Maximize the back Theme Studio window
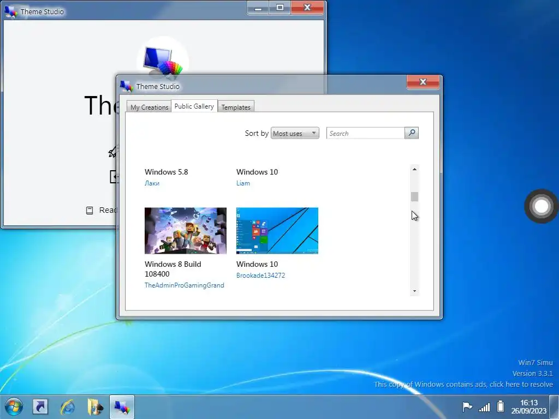 tap(280, 8)
